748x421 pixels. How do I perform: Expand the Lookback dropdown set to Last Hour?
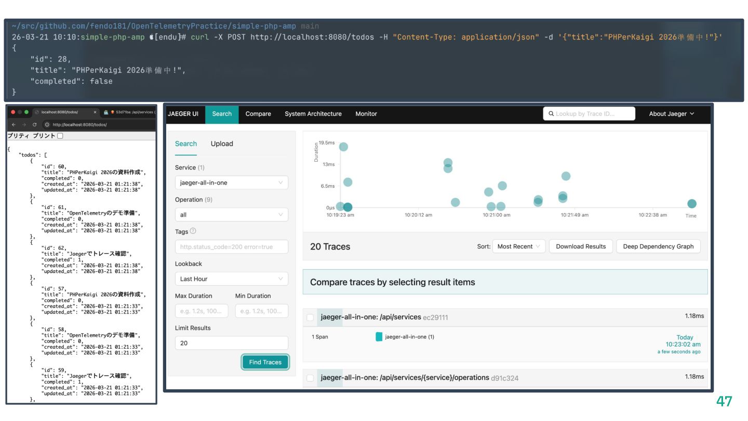(x=231, y=279)
